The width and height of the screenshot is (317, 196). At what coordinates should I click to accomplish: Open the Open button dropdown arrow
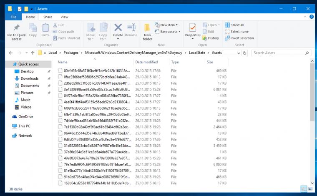coord(219,25)
